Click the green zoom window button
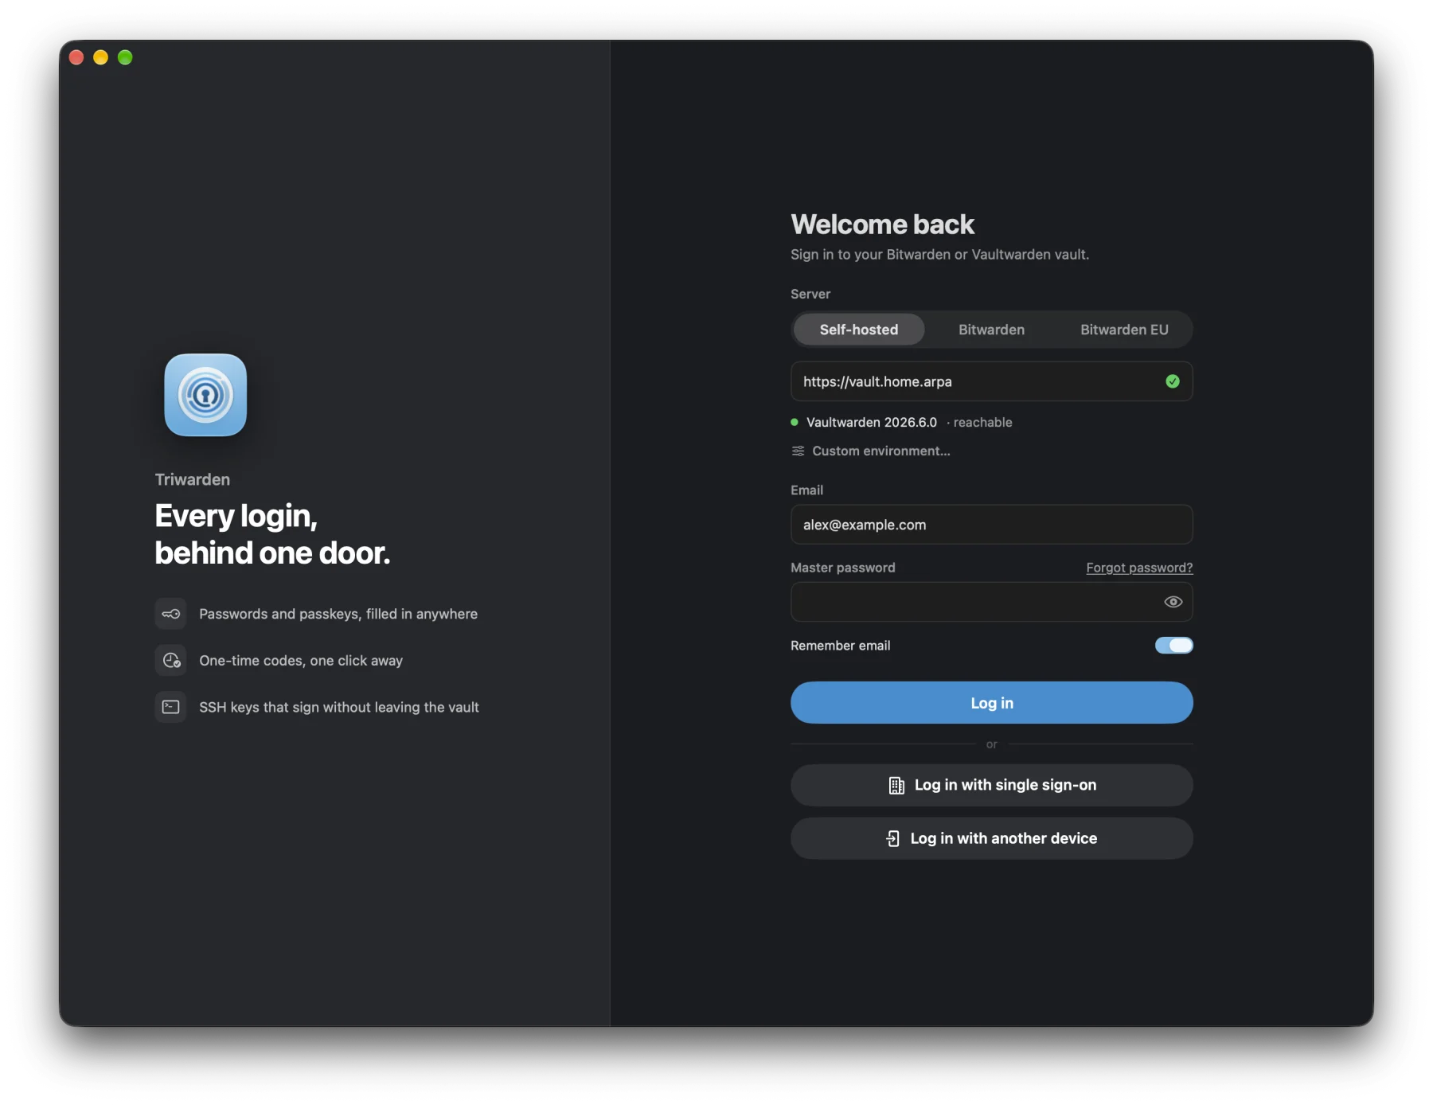Screen dimensions: 1433x1105 pos(125,57)
